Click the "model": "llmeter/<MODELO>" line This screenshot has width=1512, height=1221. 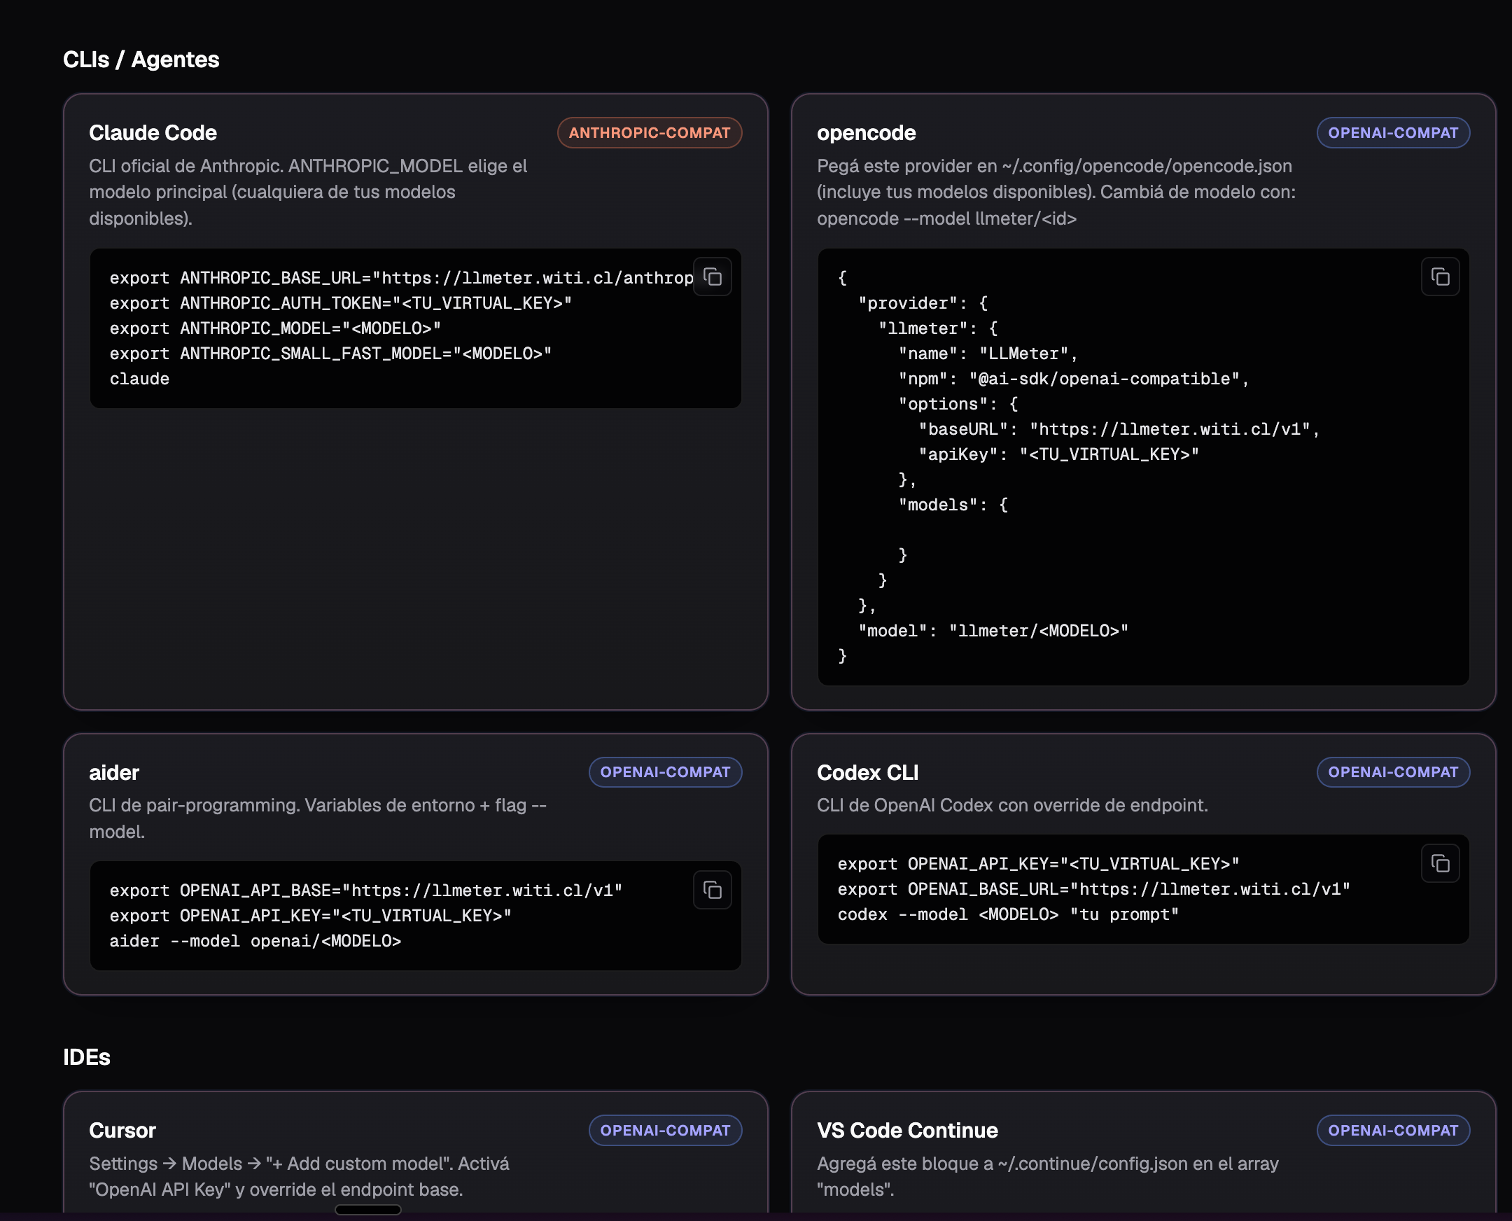pyautogui.click(x=993, y=631)
